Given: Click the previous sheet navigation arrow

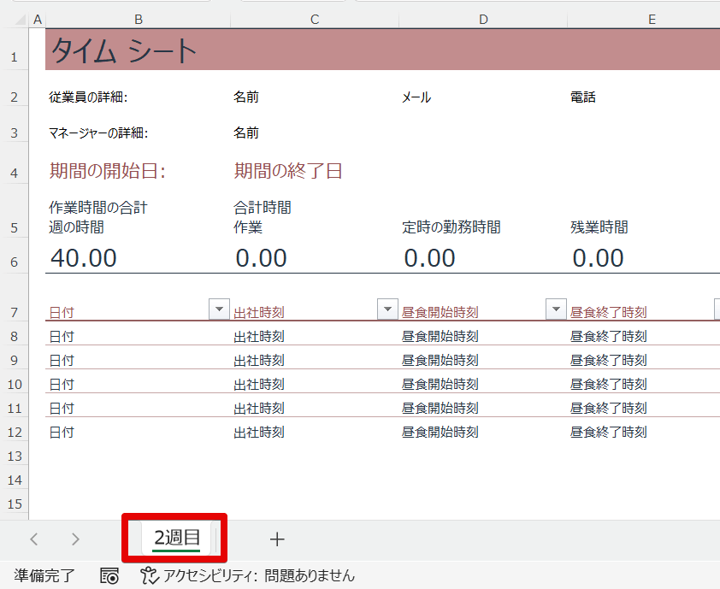Looking at the screenshot, I should coord(33,539).
